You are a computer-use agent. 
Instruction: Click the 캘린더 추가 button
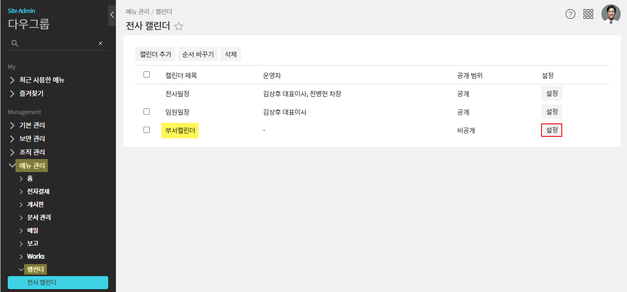click(x=156, y=54)
